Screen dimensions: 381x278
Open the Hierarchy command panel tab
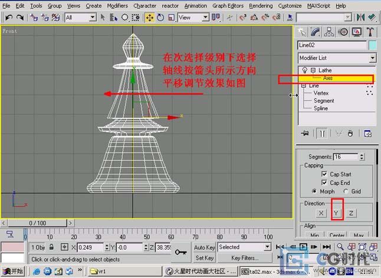[x=329, y=32]
